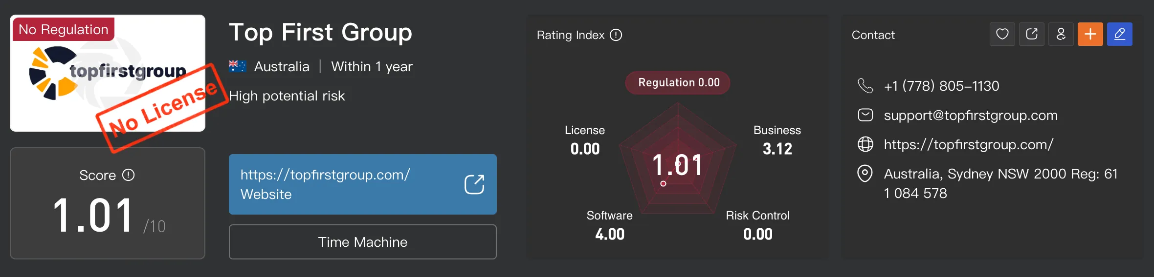Screen dimensions: 1154x277
Task: Click the globe website icon
Action: click(x=865, y=144)
